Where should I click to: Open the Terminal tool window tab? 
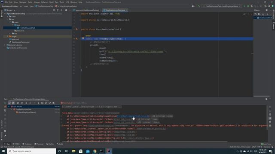(39, 144)
